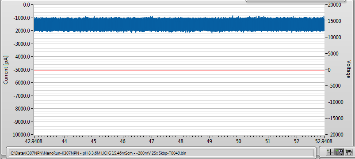
Task: Click the Voltage axis label
Action: (x=348, y=69)
